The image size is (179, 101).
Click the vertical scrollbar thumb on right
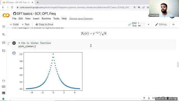coord(178,65)
